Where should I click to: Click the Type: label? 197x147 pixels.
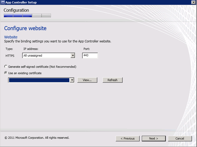[x=9, y=49]
